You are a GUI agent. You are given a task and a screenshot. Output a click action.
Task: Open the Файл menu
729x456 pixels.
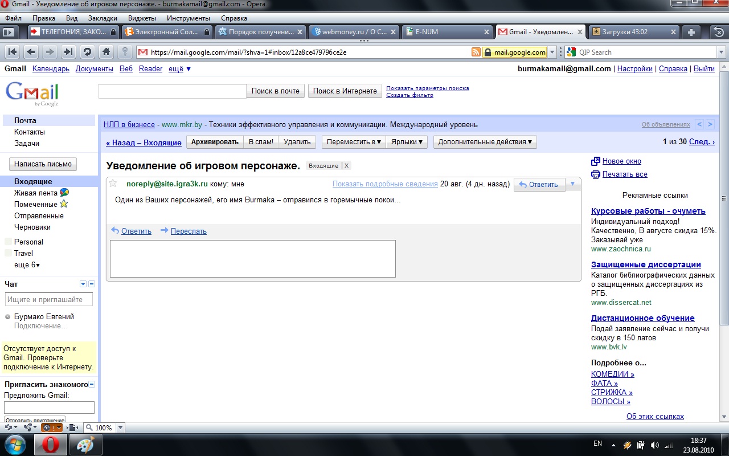coord(13,18)
